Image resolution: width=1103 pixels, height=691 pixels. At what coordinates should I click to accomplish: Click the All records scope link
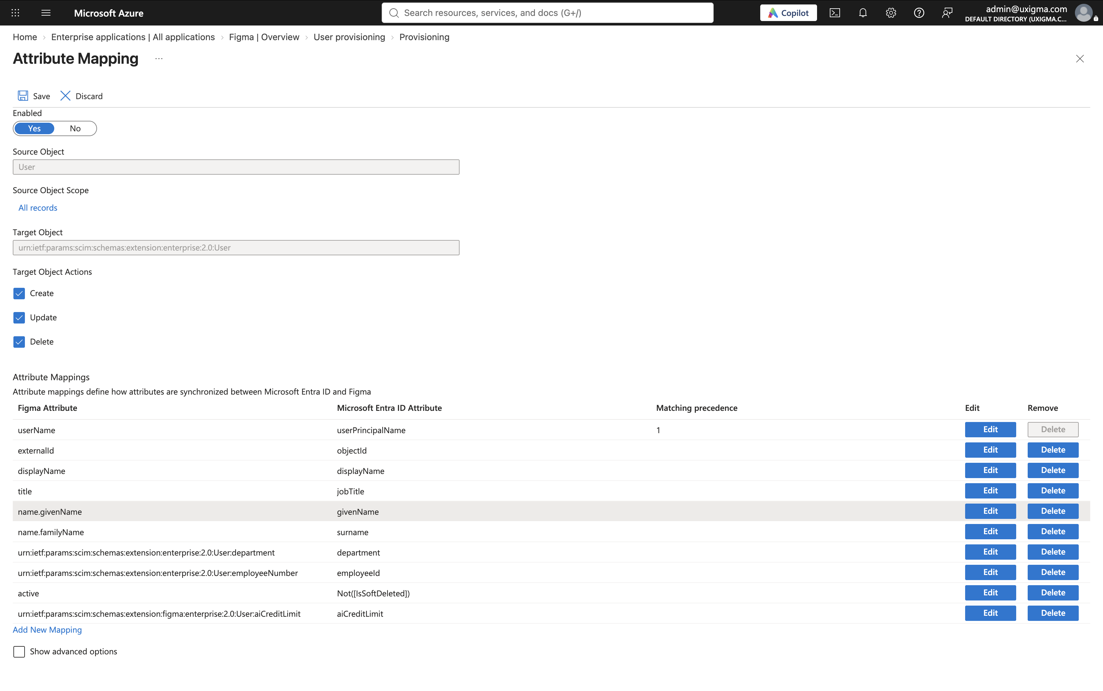(38, 208)
